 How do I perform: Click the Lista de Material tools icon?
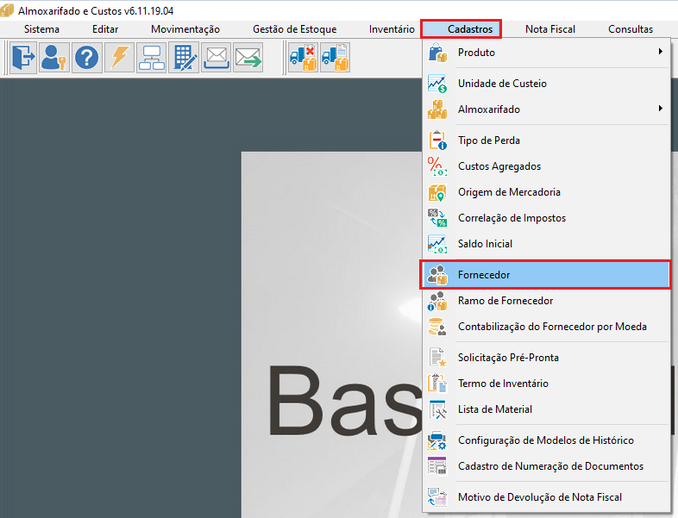point(437,409)
